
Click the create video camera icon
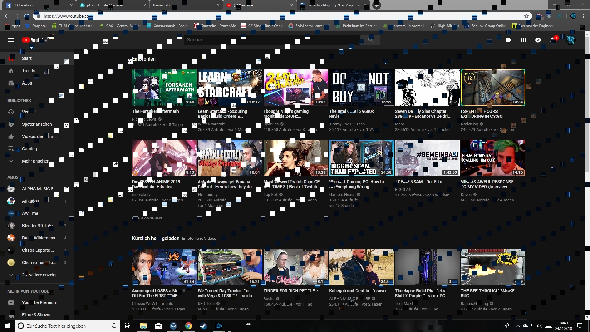coord(509,40)
